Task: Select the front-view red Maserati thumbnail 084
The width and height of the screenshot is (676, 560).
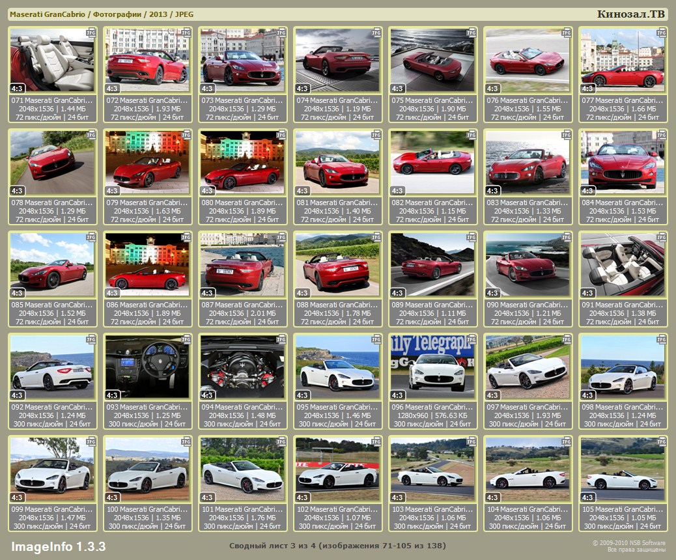Action: (623, 162)
